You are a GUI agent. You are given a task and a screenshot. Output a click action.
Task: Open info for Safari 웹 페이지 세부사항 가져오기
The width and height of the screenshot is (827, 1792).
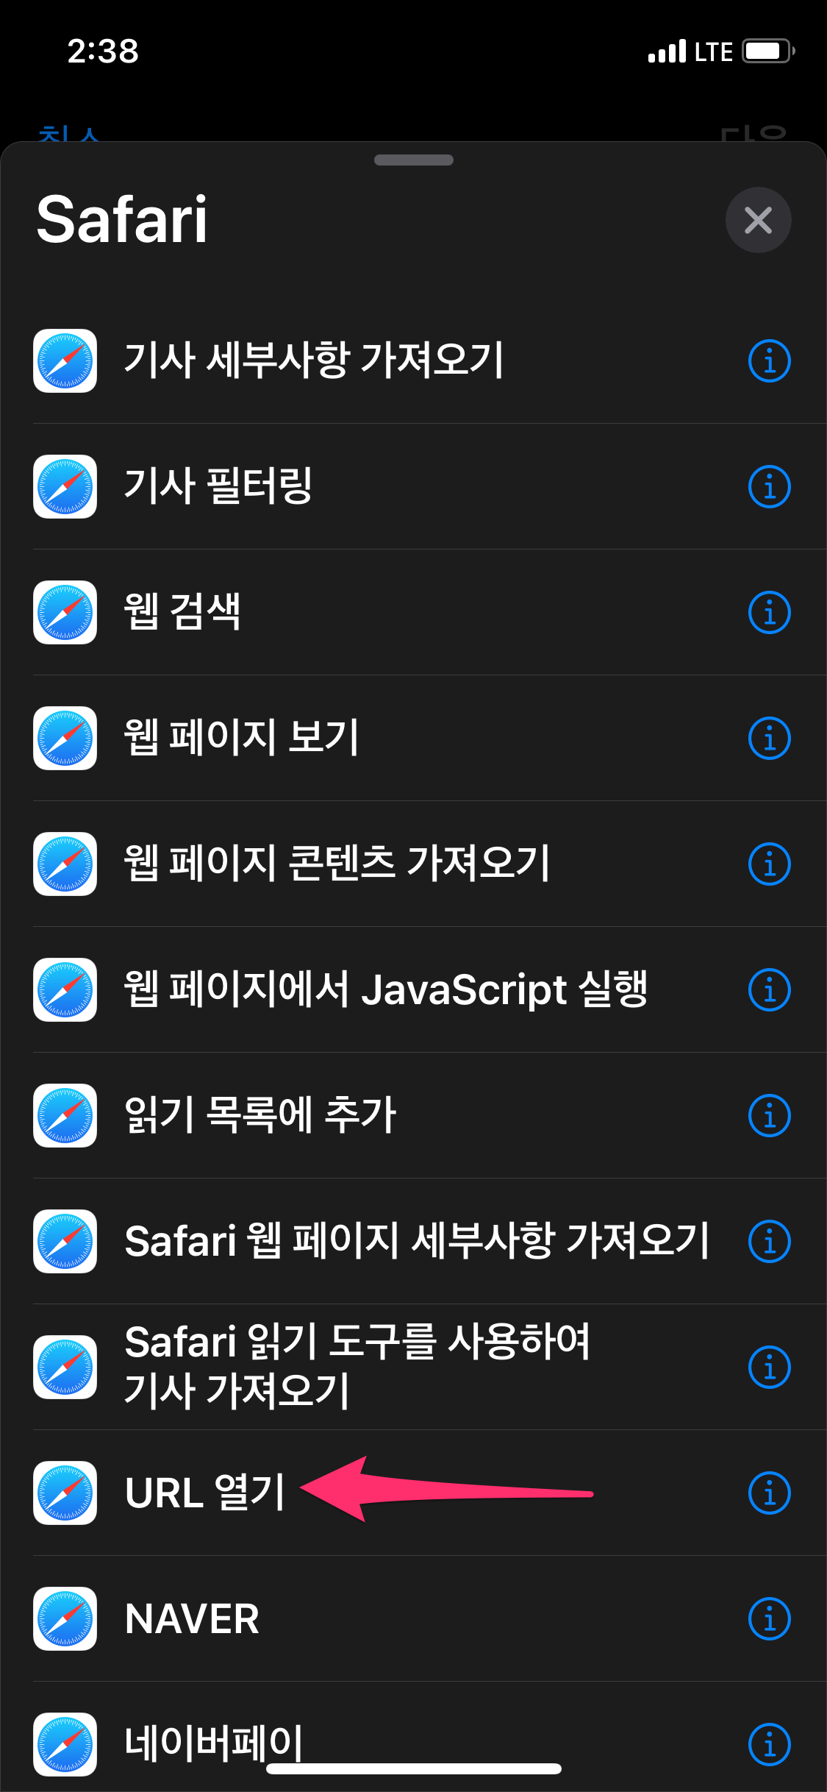(x=769, y=1241)
